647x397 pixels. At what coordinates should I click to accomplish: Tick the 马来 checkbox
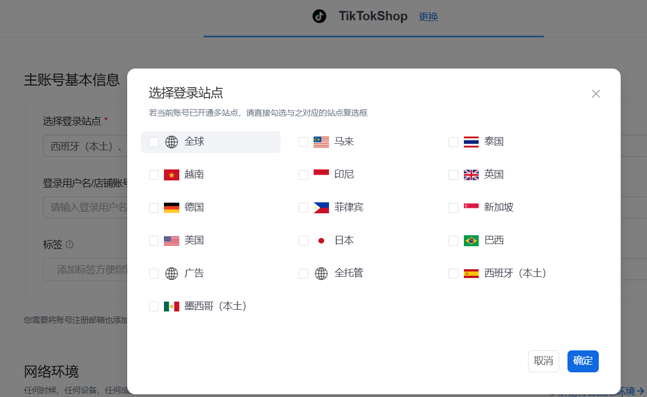coord(303,142)
